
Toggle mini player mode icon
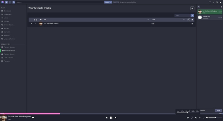coord(204,118)
